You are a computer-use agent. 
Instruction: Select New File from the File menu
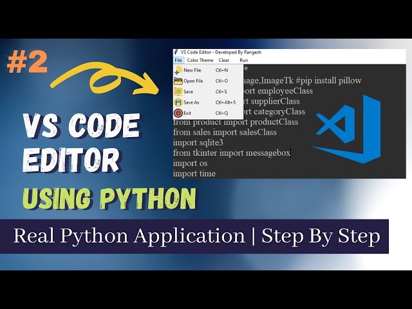tap(208, 70)
